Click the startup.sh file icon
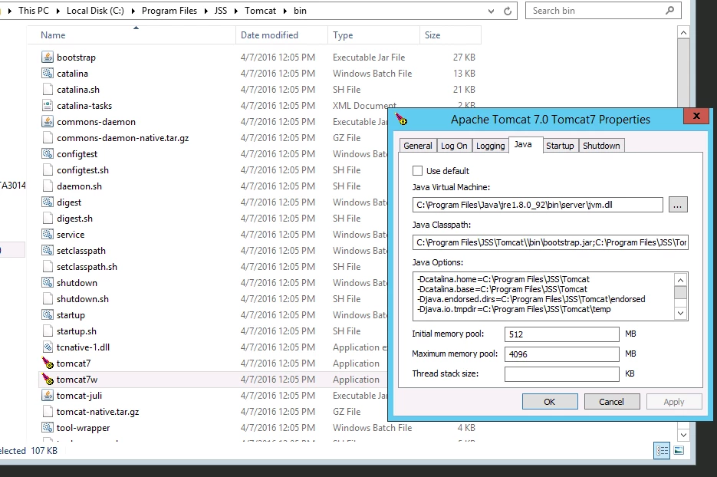This screenshot has width=717, height=477. (48, 331)
